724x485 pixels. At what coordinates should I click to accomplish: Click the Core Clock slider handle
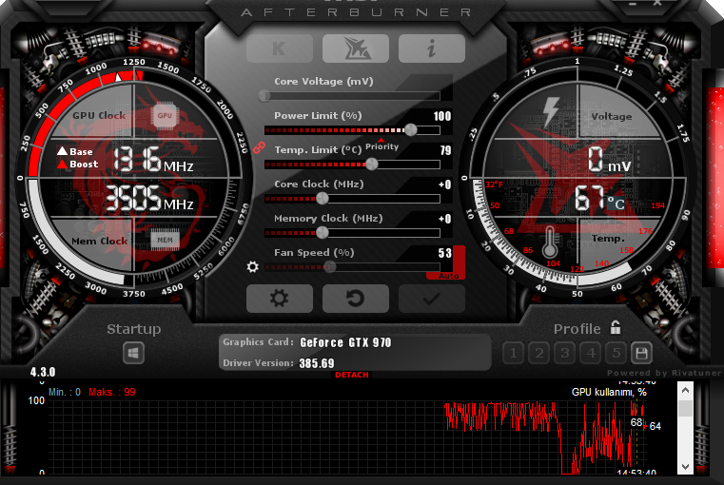tap(323, 199)
